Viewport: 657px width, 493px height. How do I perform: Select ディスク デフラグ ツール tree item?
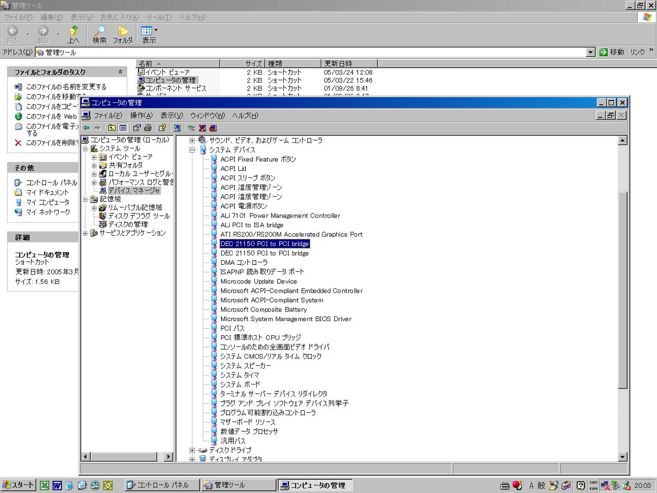point(139,216)
